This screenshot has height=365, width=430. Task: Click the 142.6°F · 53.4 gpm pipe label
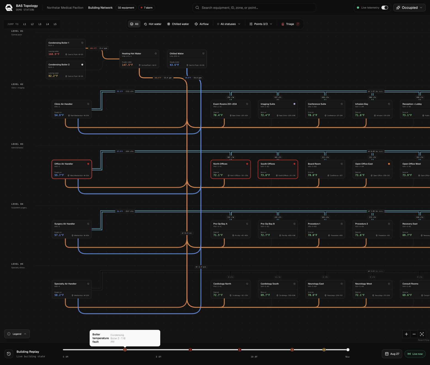163,78
